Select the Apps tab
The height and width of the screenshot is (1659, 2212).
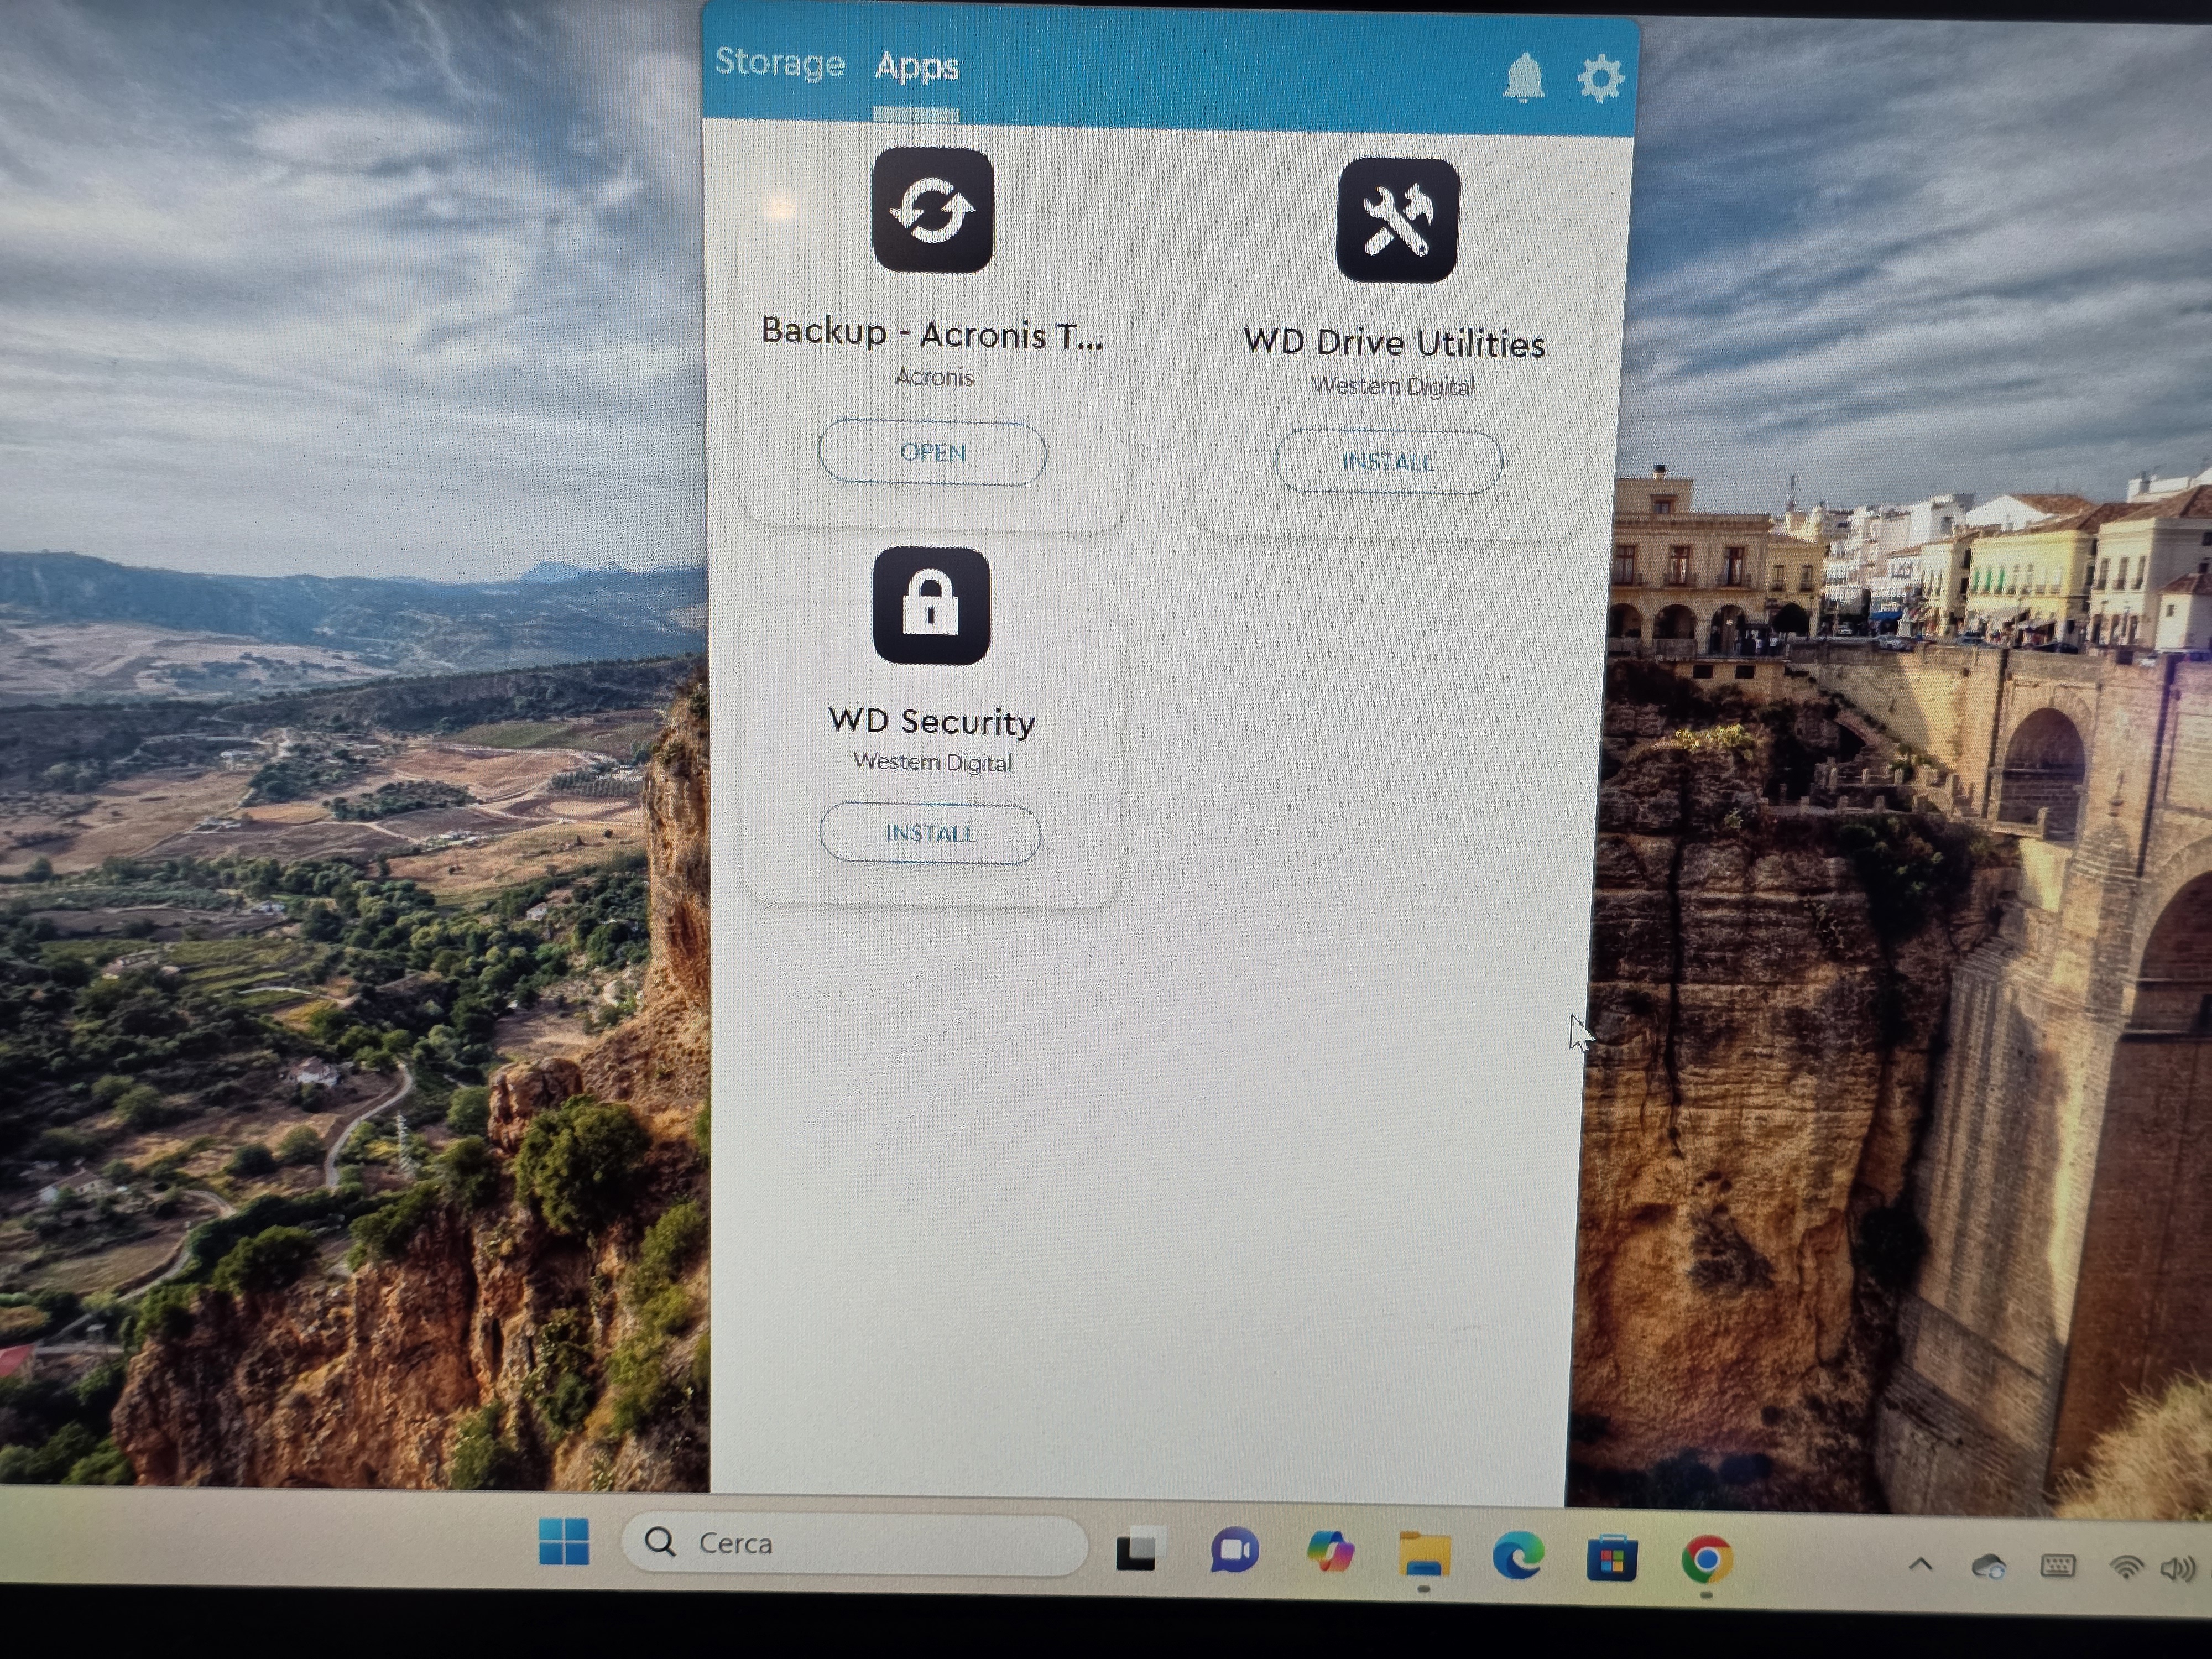point(916,67)
